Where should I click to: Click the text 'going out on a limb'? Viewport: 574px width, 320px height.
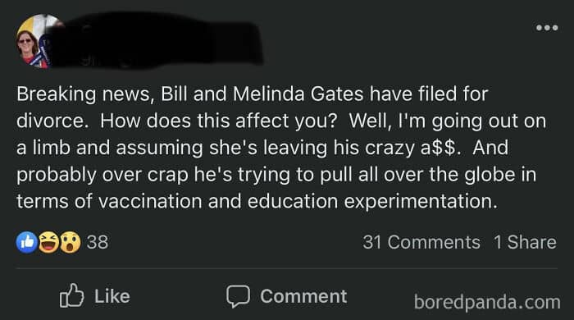coord(281,135)
